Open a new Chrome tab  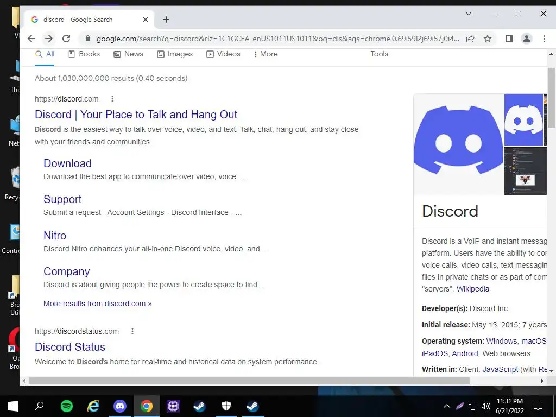166,20
